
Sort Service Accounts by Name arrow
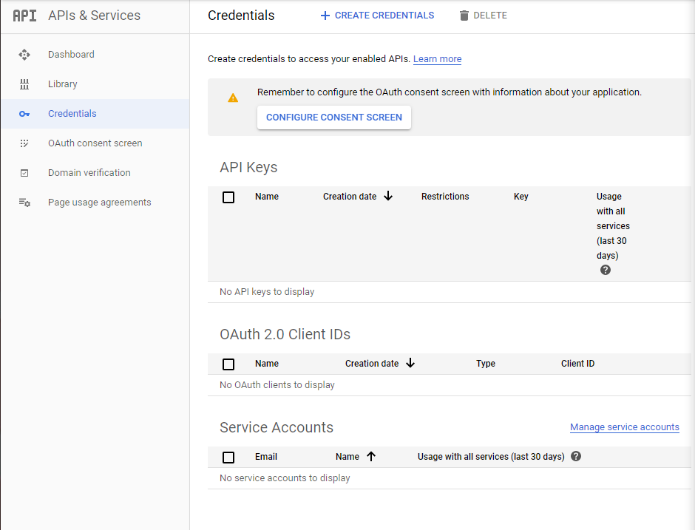[x=371, y=457]
